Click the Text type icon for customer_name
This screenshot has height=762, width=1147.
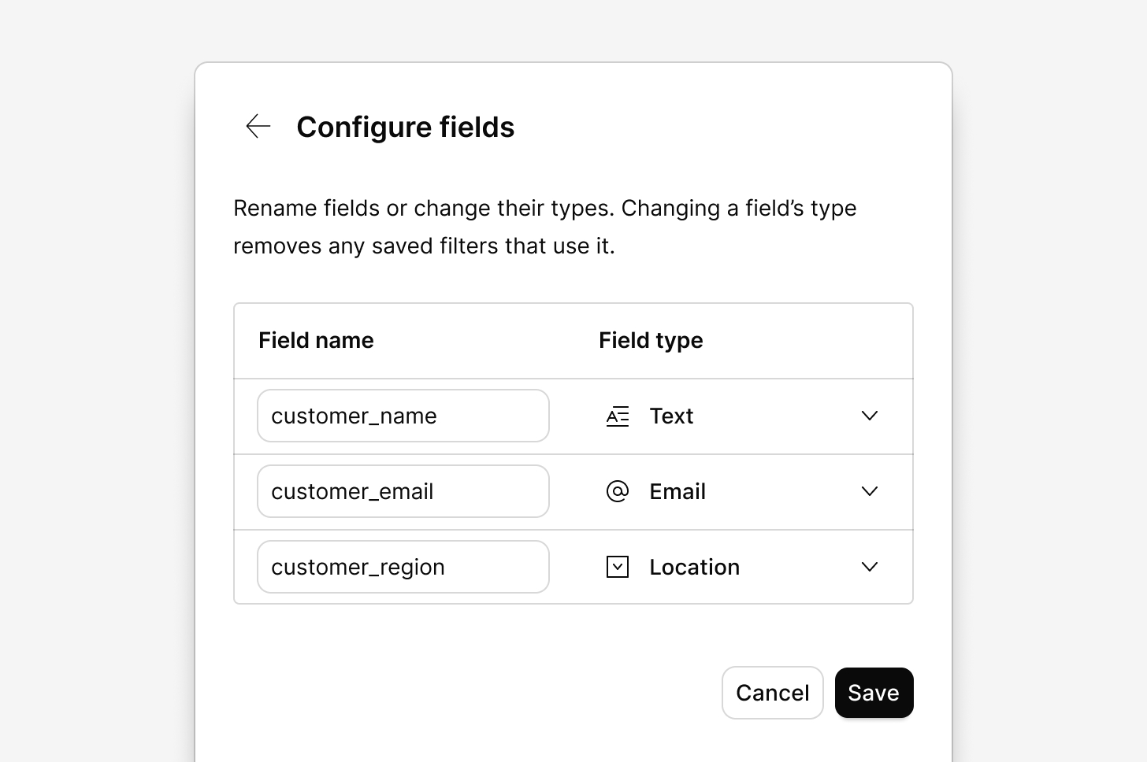tap(618, 416)
